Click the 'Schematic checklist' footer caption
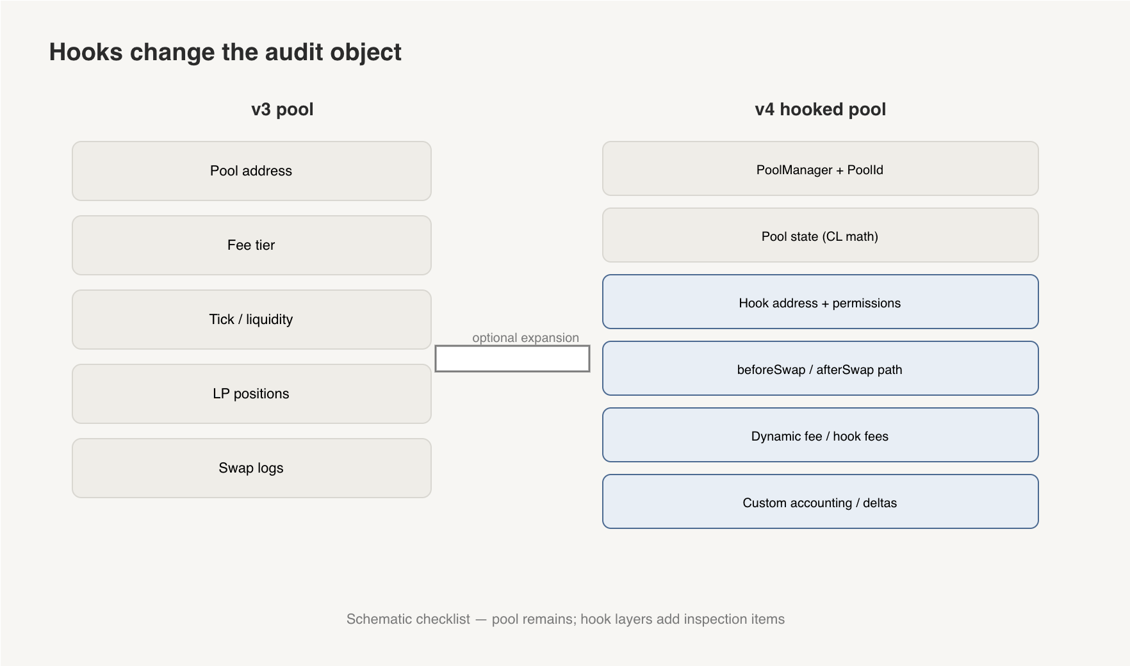Viewport: 1130px width, 666px height. [x=566, y=619]
